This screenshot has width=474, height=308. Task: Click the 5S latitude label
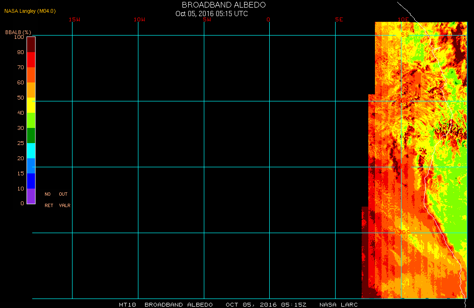[404, 35]
